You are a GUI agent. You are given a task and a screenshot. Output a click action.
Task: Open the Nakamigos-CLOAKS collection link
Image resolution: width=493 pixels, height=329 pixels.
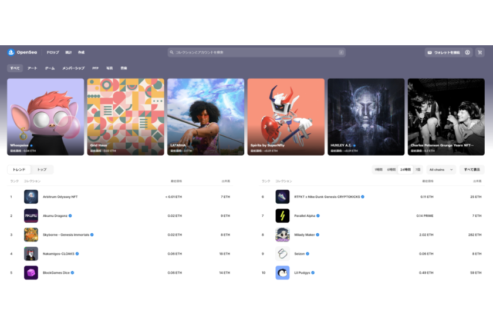click(59, 254)
